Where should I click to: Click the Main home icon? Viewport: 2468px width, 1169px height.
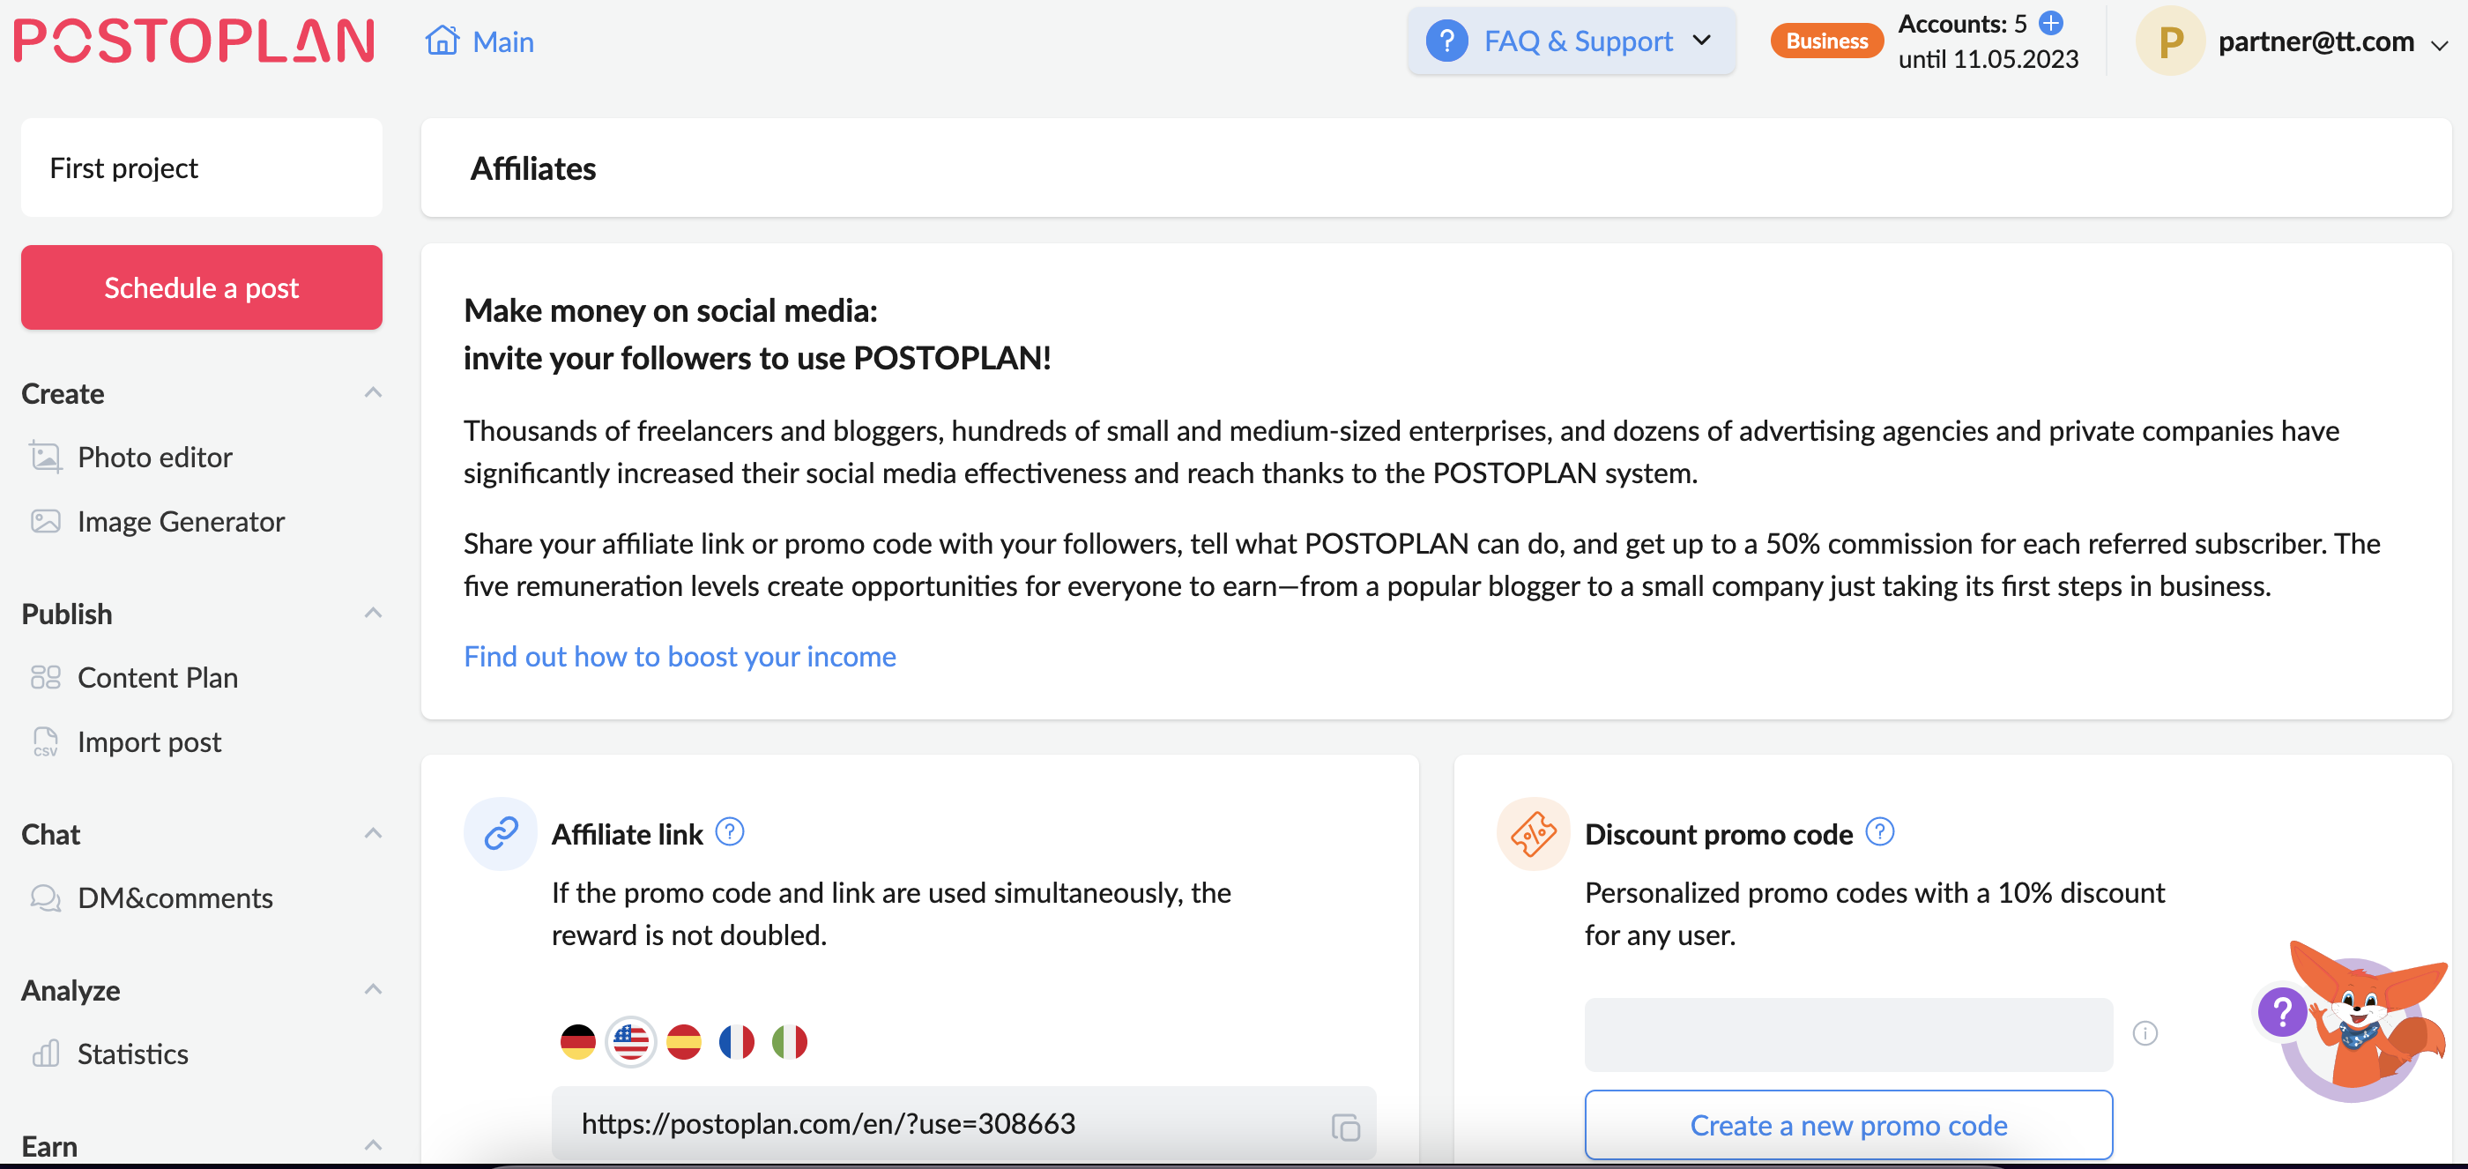coord(442,41)
